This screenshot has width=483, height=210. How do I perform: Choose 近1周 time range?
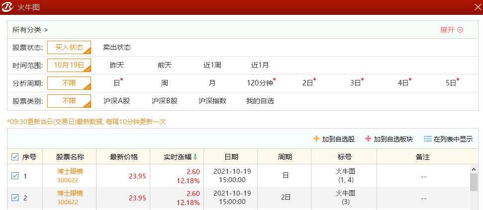tap(212, 65)
